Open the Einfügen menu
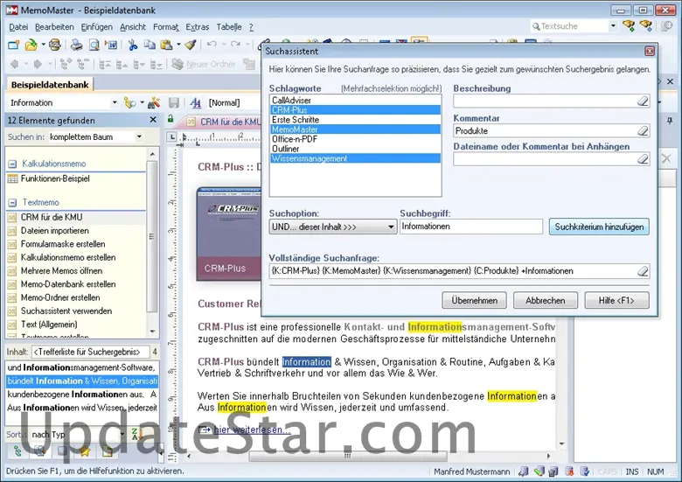682x482 pixels. click(96, 27)
